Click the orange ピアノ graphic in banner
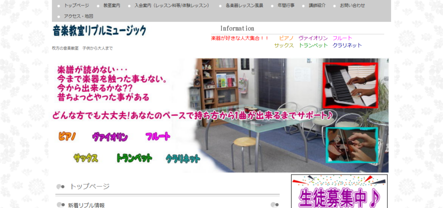 point(67,137)
